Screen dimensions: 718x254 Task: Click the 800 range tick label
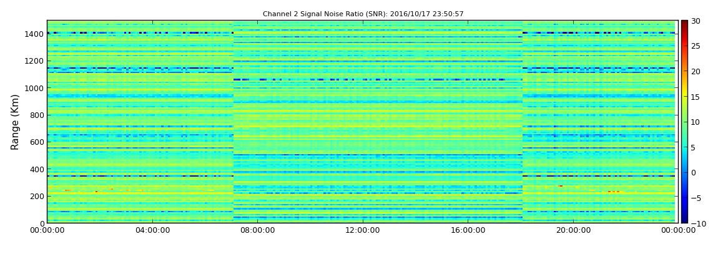(37, 115)
